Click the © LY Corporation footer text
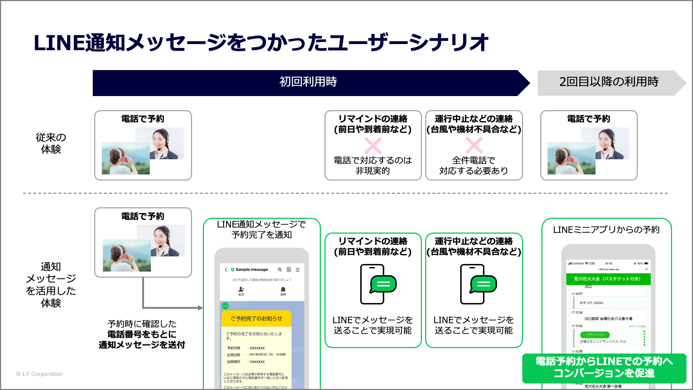693x390 pixels. coord(39,374)
